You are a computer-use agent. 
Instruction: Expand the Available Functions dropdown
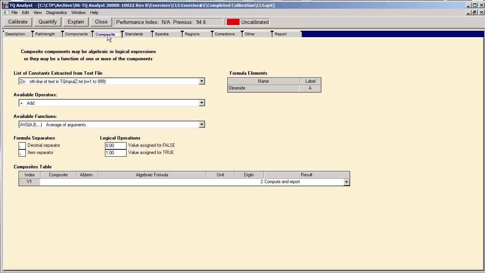202,124
